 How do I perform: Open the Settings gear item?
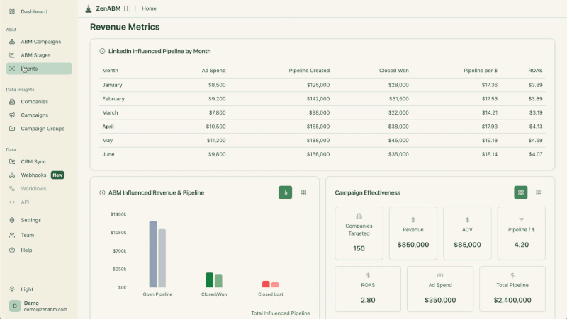click(x=30, y=220)
